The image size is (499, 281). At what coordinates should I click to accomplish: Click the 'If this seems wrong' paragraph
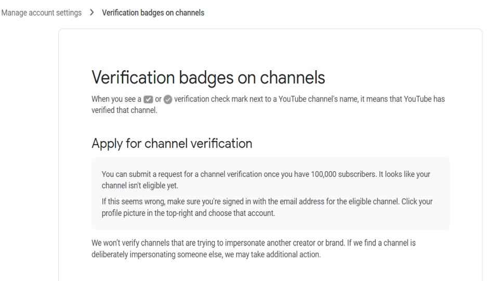pos(267,207)
